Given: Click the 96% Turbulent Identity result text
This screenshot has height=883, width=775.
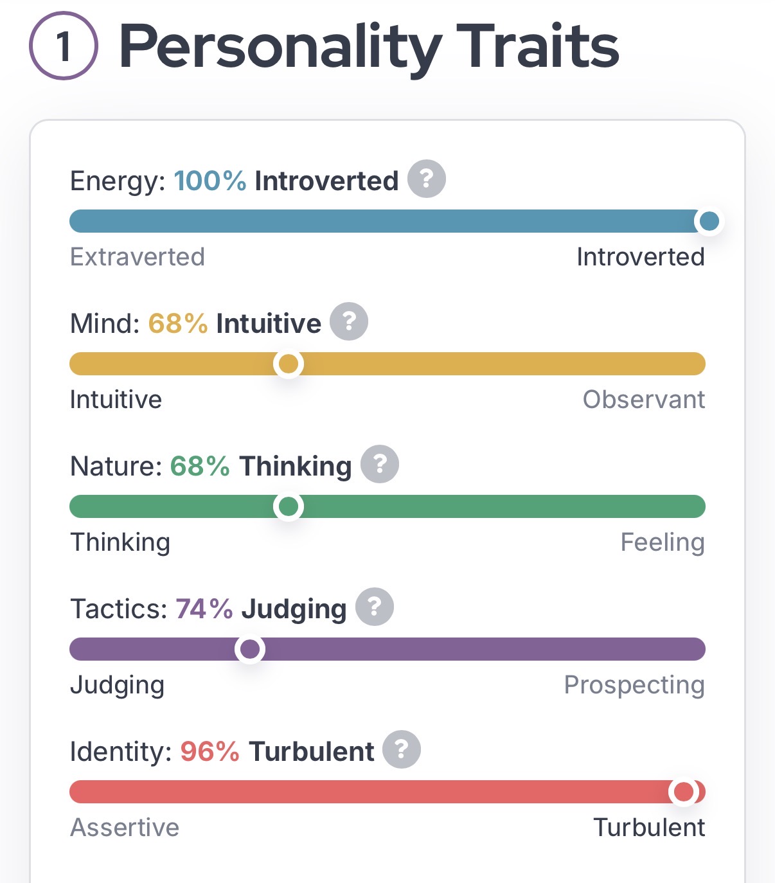Looking at the screenshot, I should pos(277,752).
